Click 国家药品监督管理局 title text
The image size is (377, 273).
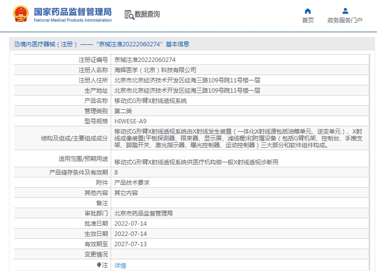(x=73, y=12)
